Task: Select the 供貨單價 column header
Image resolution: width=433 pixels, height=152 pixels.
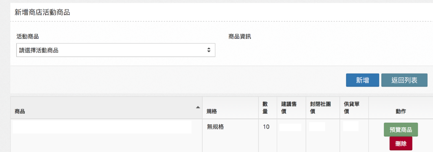Action: click(x=354, y=108)
